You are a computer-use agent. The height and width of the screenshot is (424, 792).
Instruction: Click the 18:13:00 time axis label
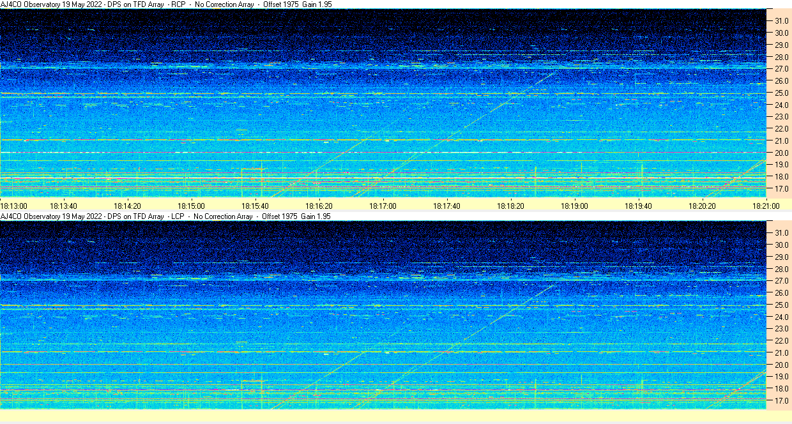pos(14,206)
